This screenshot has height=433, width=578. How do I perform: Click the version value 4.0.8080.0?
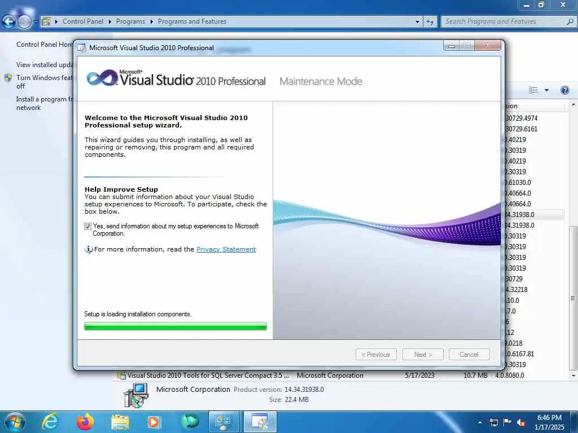pyautogui.click(x=510, y=375)
